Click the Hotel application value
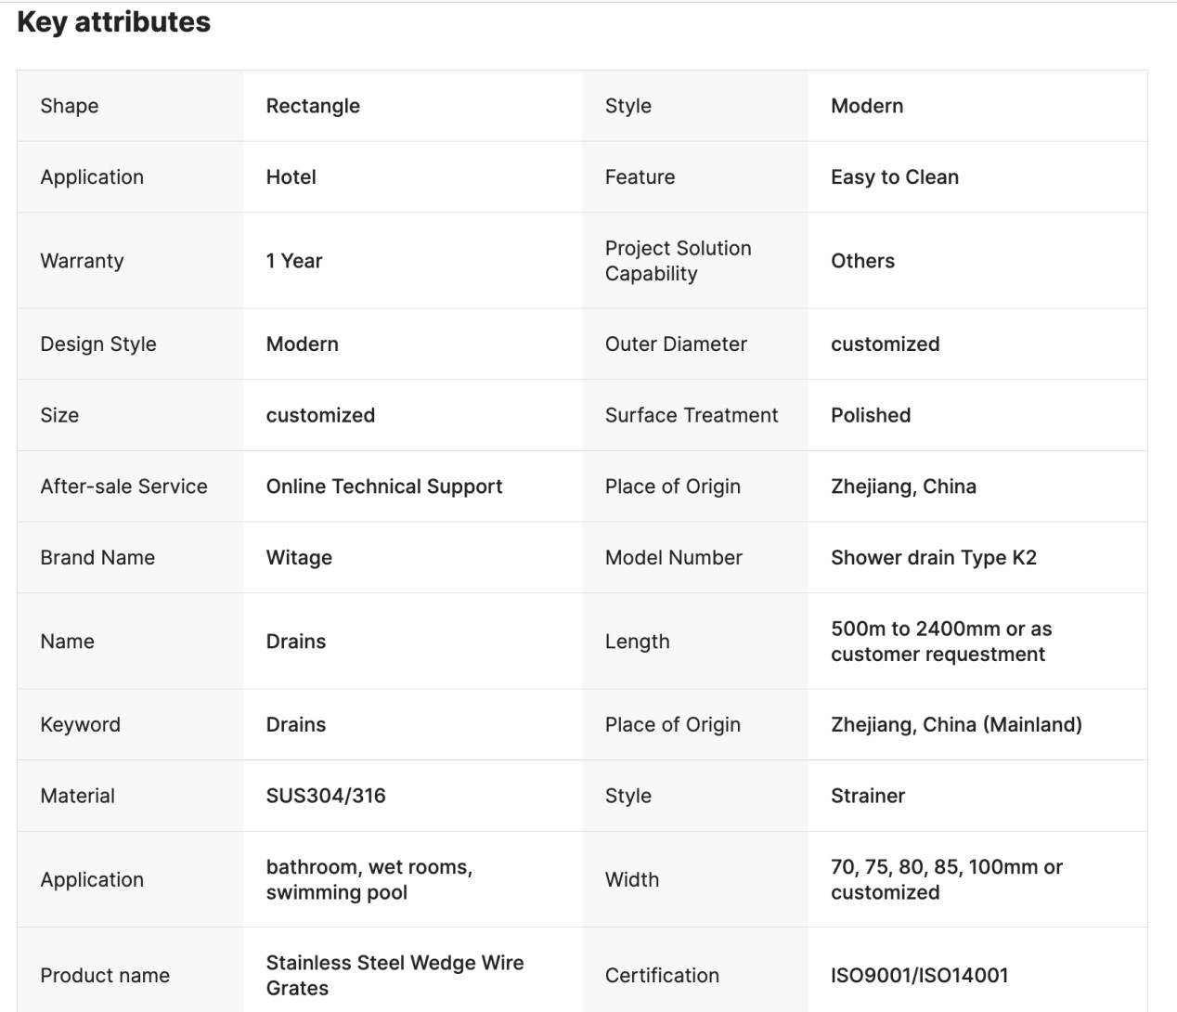Screen dimensions: 1177x1012 (291, 177)
